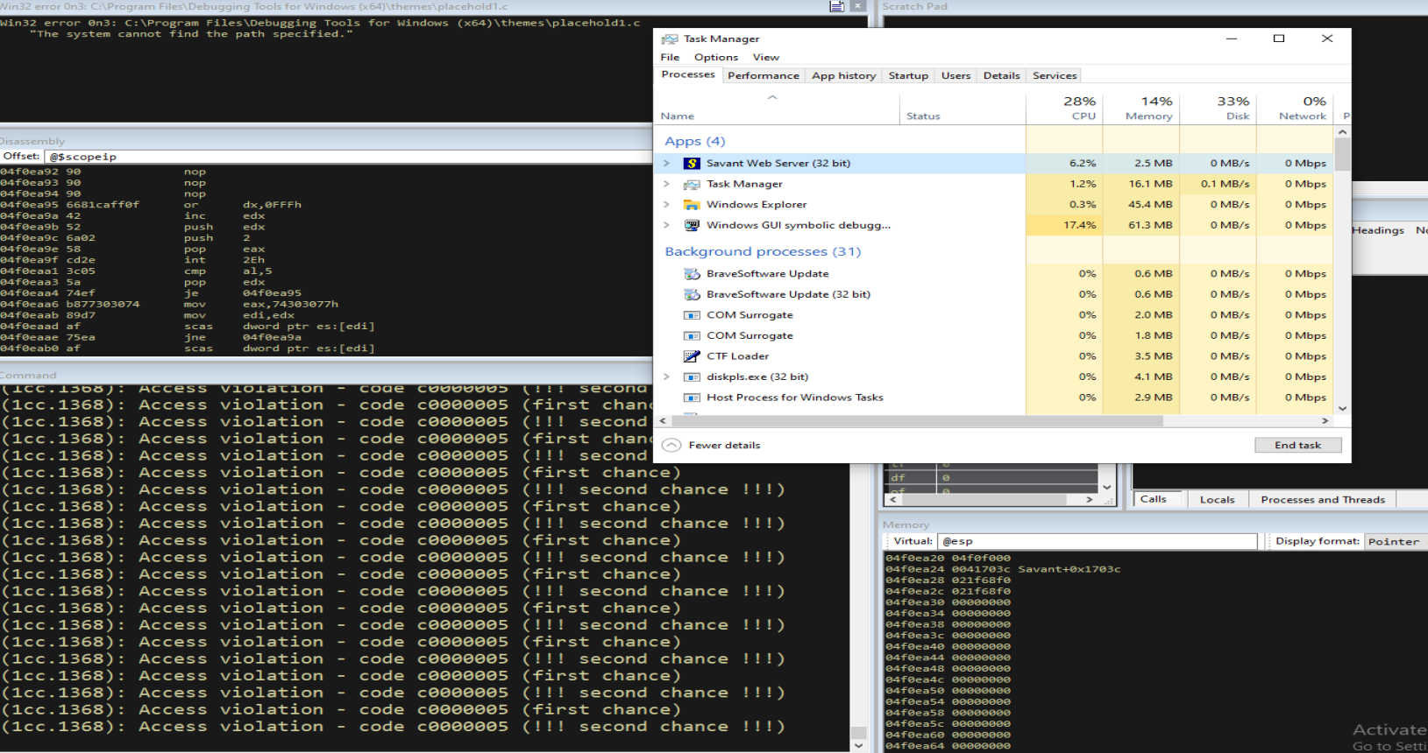Screen dimensions: 1428x753
Task: Click Task Manager horizontal scrollbar left arrow
Action: pos(662,421)
